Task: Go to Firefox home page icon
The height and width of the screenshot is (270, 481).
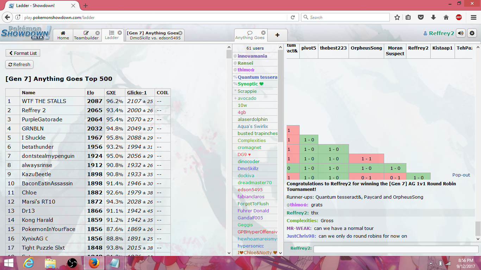Action: click(446, 17)
